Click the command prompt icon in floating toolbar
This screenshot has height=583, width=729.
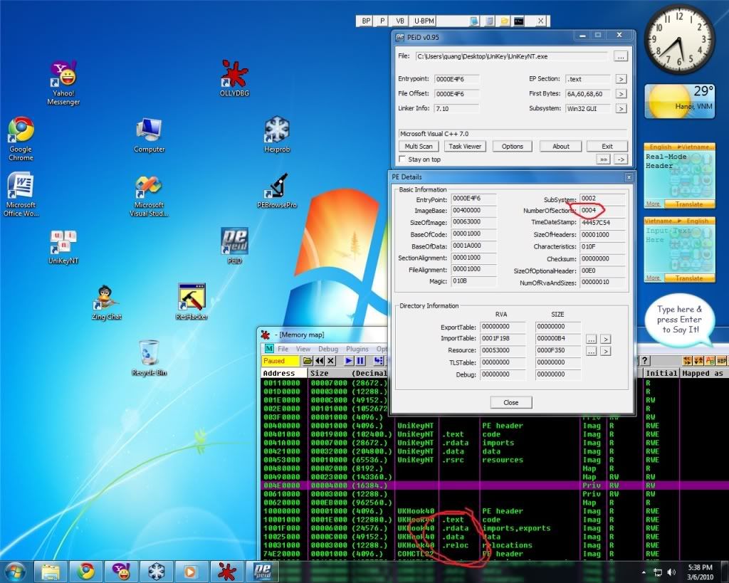(x=518, y=21)
